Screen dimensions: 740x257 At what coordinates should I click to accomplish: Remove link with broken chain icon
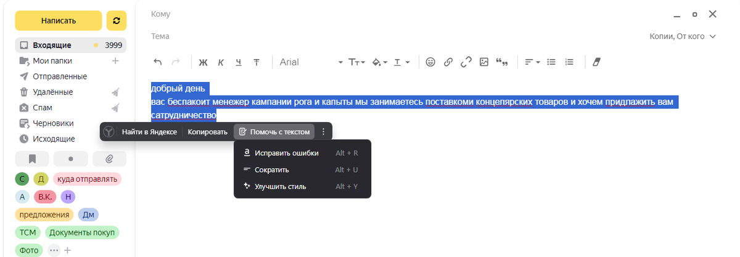pos(466,62)
